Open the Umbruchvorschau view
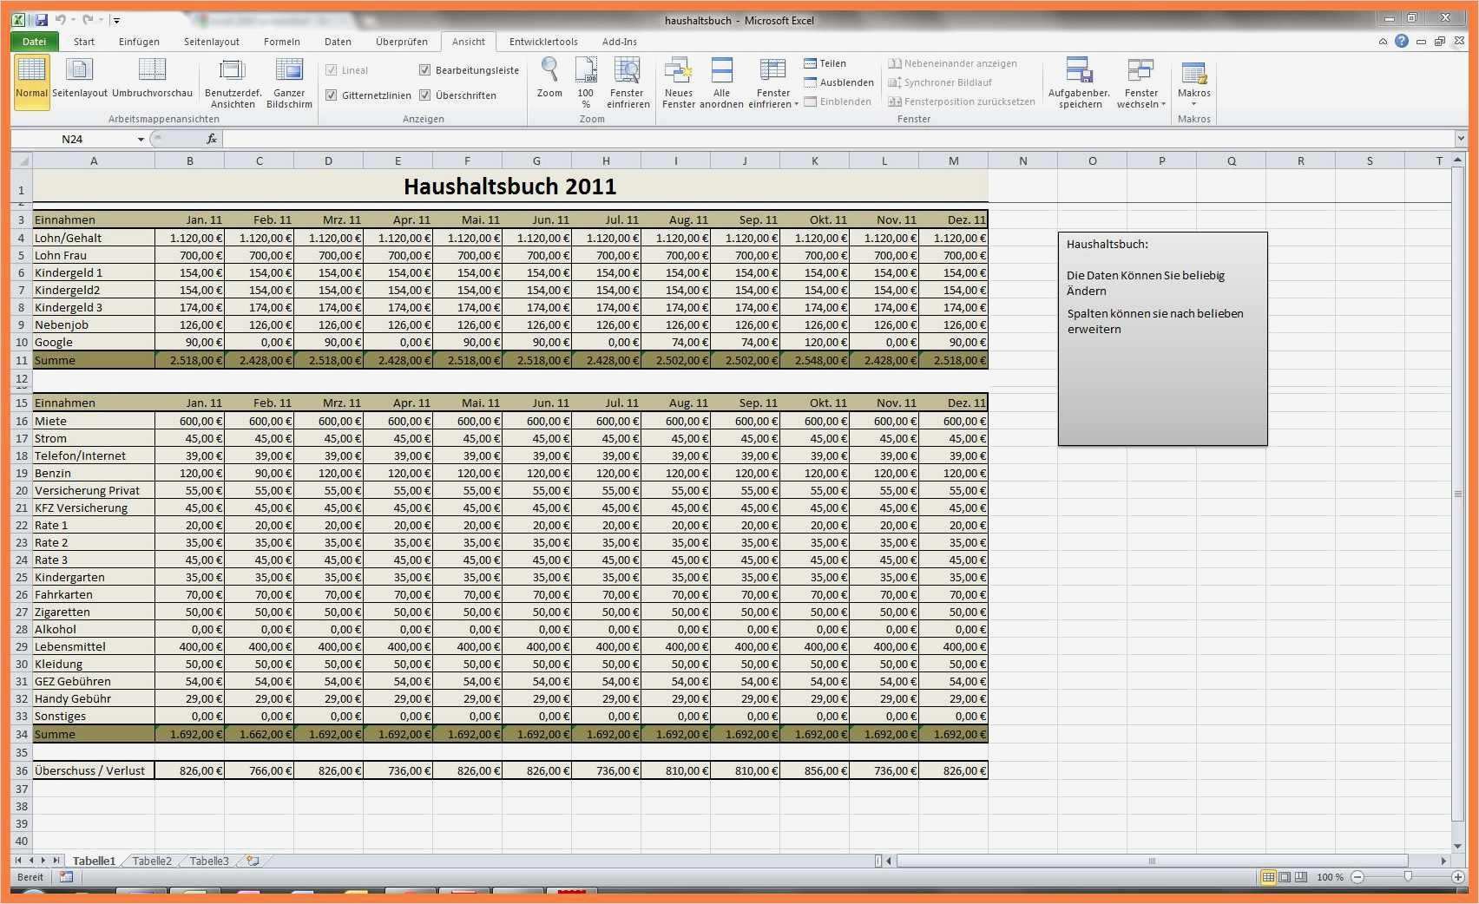The height and width of the screenshot is (904, 1479). pyautogui.click(x=153, y=78)
